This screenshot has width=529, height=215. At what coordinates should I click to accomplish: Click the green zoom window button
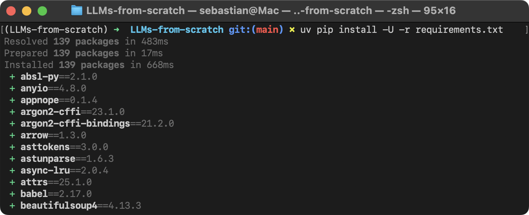pos(42,11)
